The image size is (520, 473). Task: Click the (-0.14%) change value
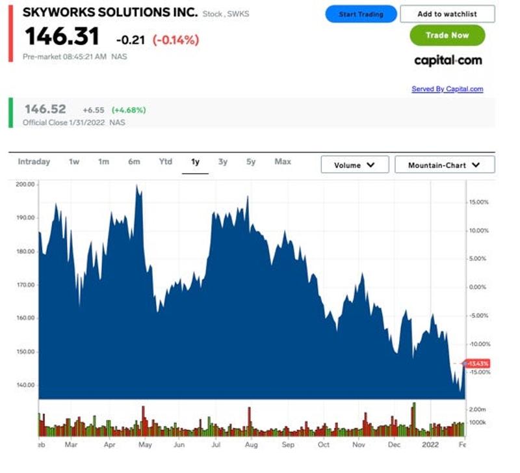pos(175,40)
